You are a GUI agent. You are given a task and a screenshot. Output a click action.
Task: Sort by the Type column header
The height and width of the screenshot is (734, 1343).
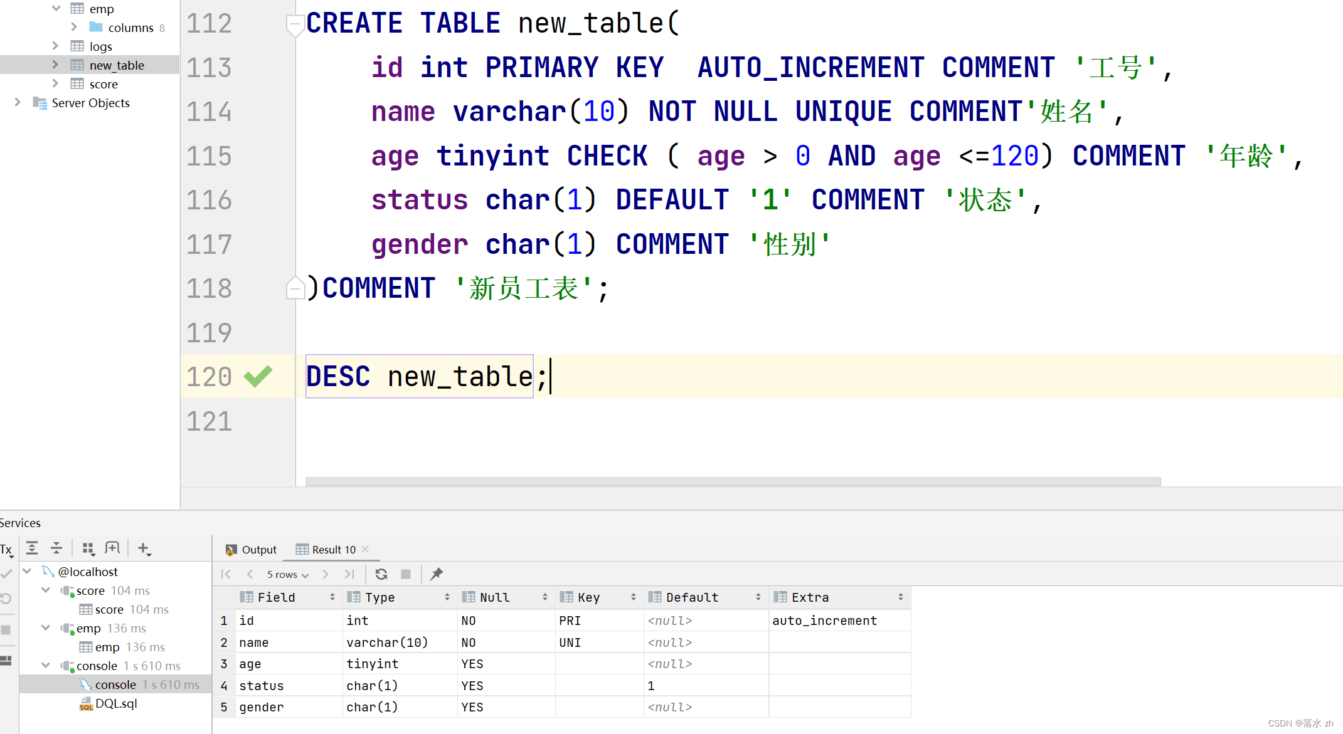tap(400, 597)
